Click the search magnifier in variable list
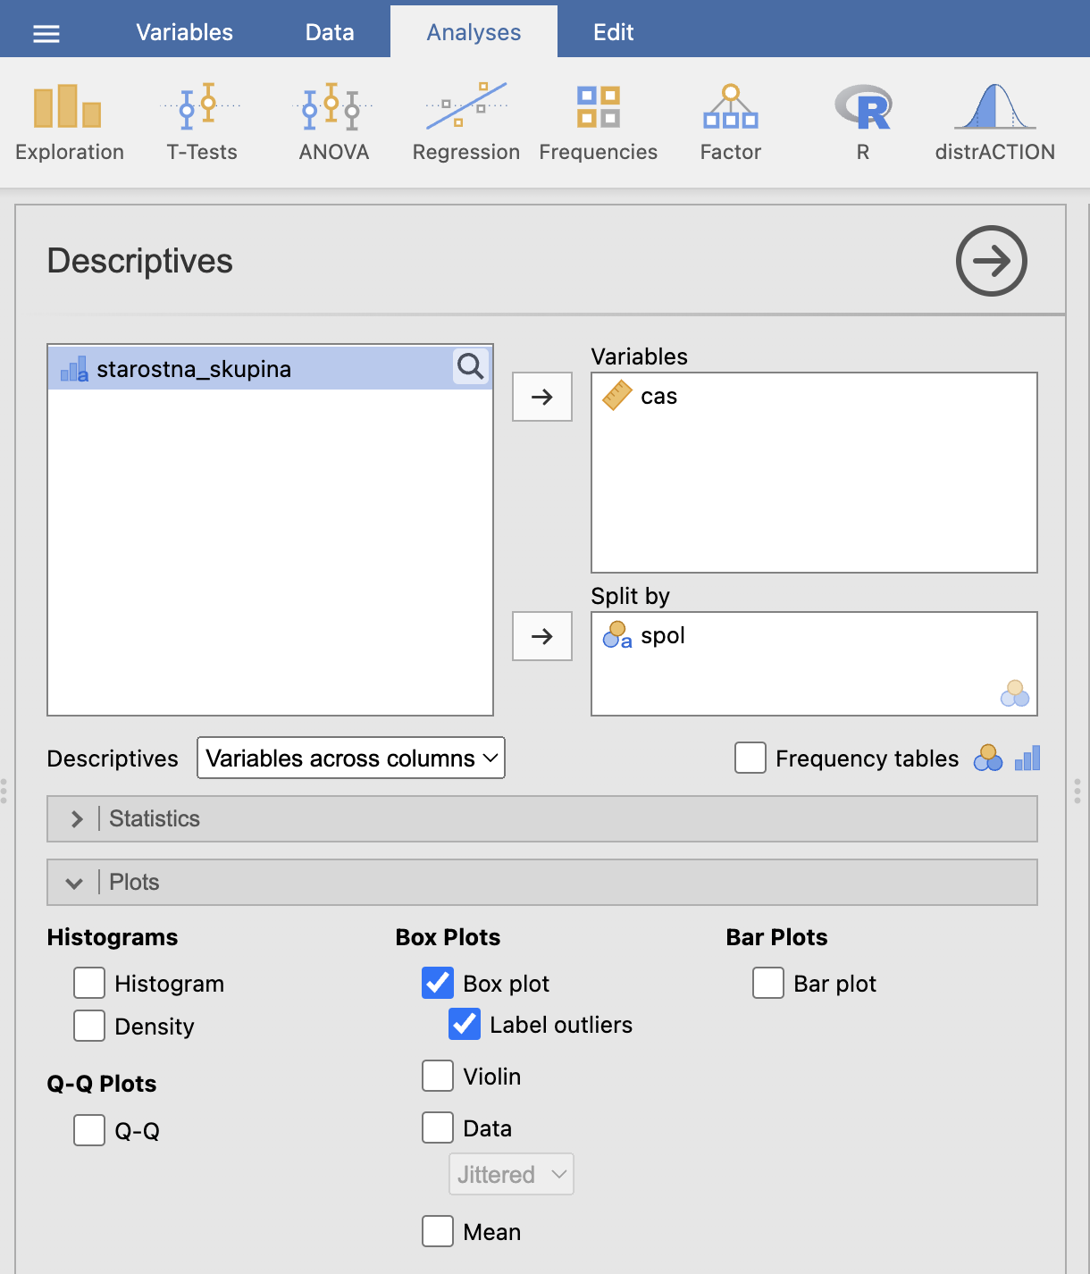Screen dimensions: 1090x1274 (x=471, y=366)
